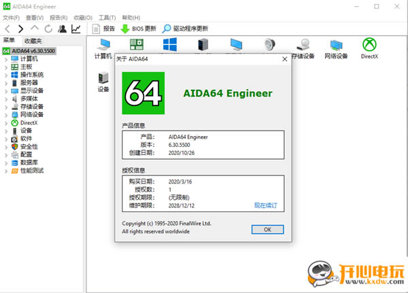Click the up-level arrow toolbar icon

(35, 28)
